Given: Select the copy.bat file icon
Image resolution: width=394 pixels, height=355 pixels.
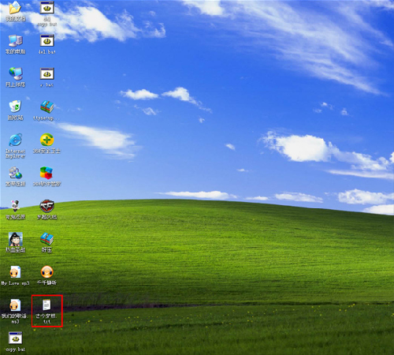Looking at the screenshot, I should tap(15, 338).
